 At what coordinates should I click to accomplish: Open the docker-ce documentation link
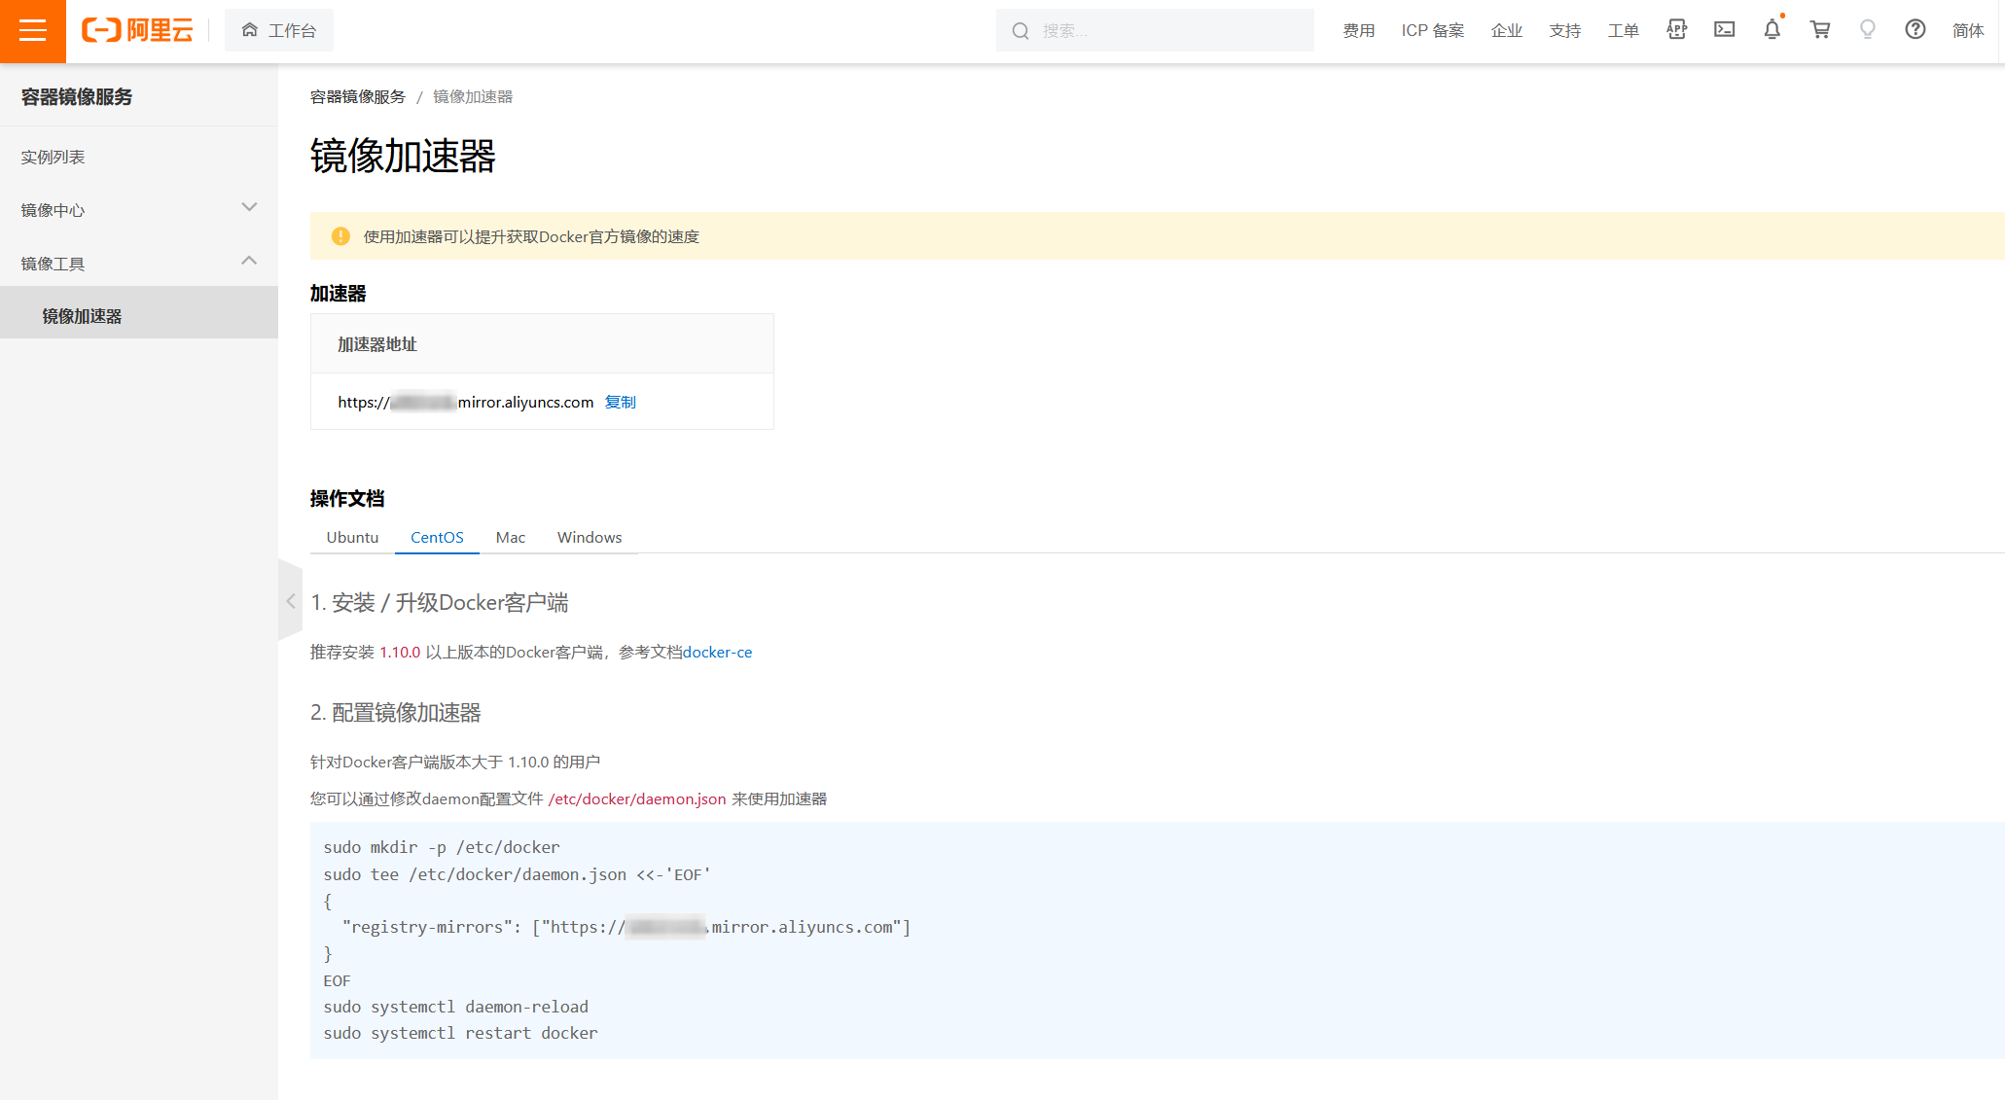coord(717,652)
